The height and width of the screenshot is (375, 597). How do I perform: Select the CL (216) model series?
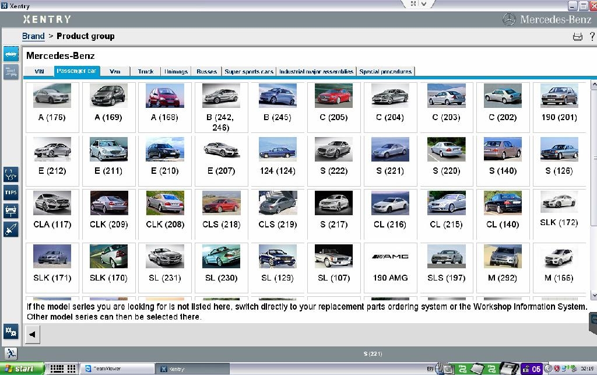point(390,215)
